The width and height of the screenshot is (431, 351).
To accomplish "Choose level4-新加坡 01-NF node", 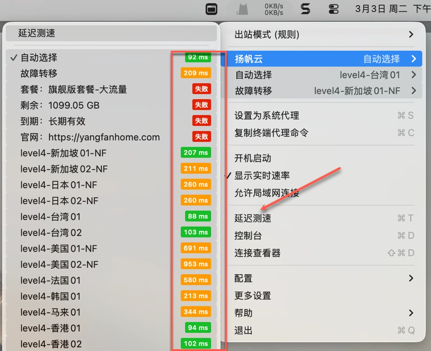I will (x=111, y=153).
